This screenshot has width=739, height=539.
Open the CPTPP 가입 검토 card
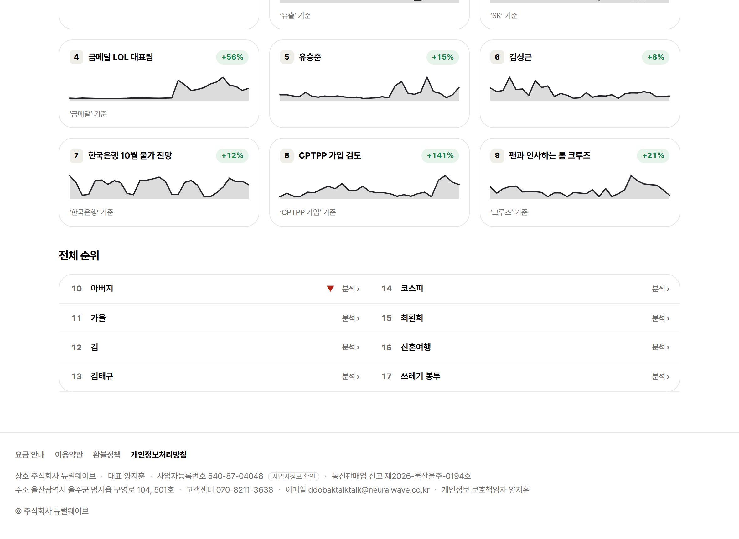tap(369, 182)
